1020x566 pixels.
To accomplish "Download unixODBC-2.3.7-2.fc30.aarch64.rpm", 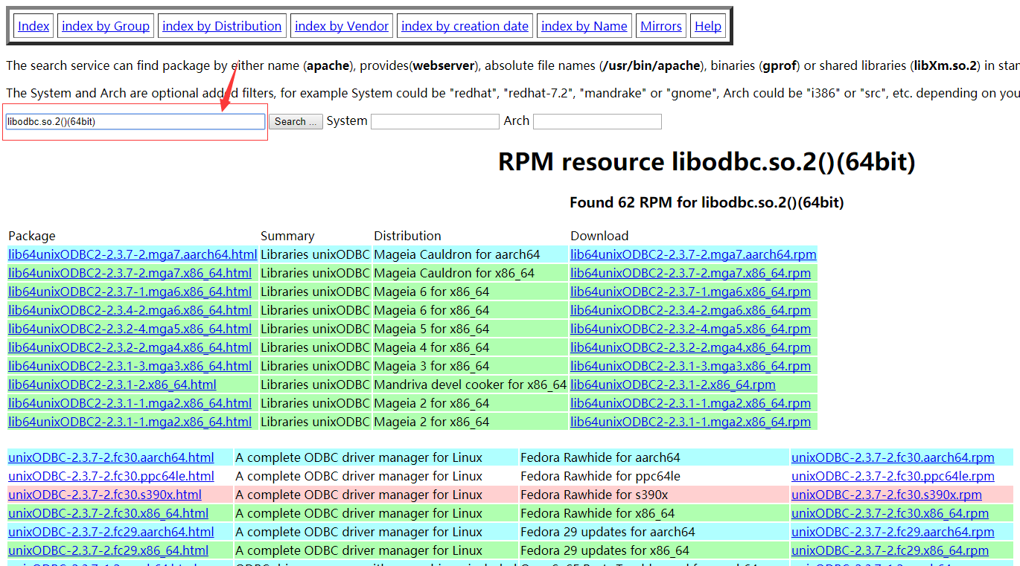I will click(893, 457).
